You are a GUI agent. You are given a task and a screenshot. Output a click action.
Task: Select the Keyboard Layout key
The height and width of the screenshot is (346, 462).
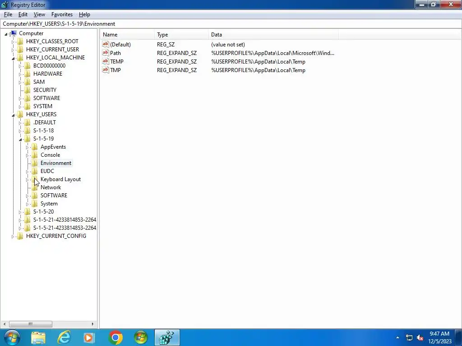coord(60,179)
